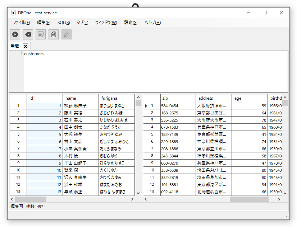The height and width of the screenshot is (227, 297).
Task: Open the SQL(S) menu
Action: (64, 23)
